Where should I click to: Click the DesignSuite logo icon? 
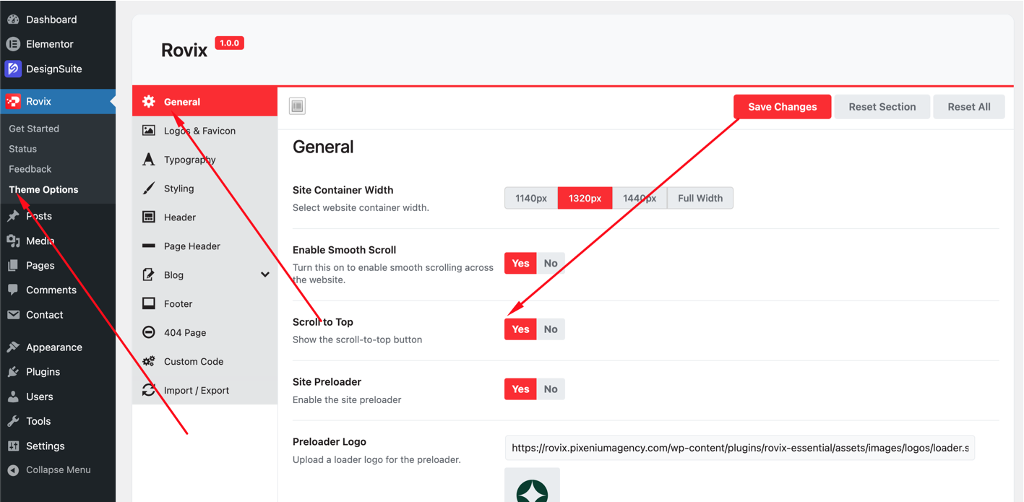(13, 69)
